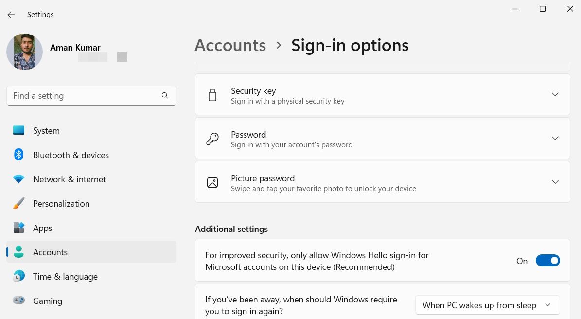Click the Find a setting field
The image size is (581, 319).
pyautogui.click(x=91, y=96)
